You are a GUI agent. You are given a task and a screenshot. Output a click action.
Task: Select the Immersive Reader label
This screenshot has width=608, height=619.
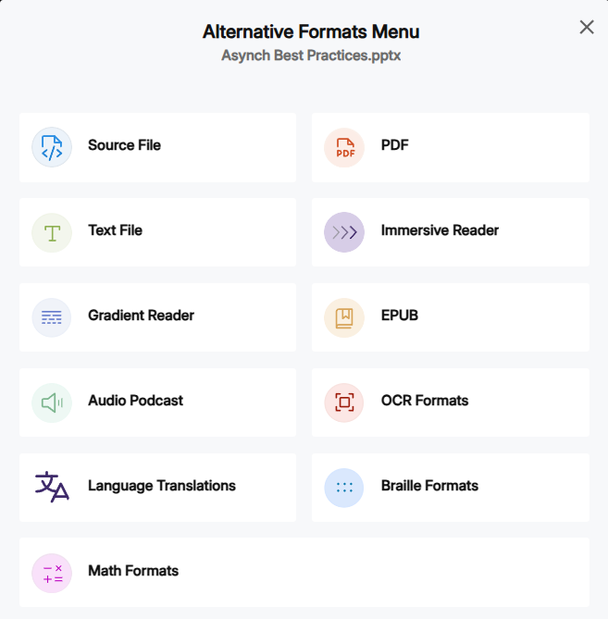[x=440, y=230]
